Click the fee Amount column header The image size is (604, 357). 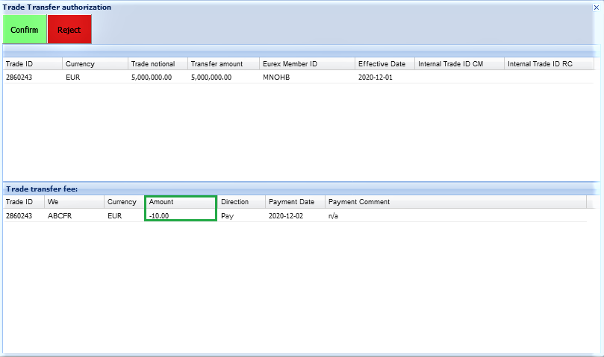point(181,202)
